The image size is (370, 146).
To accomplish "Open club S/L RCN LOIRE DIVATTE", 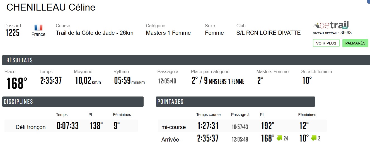I will [268, 33].
